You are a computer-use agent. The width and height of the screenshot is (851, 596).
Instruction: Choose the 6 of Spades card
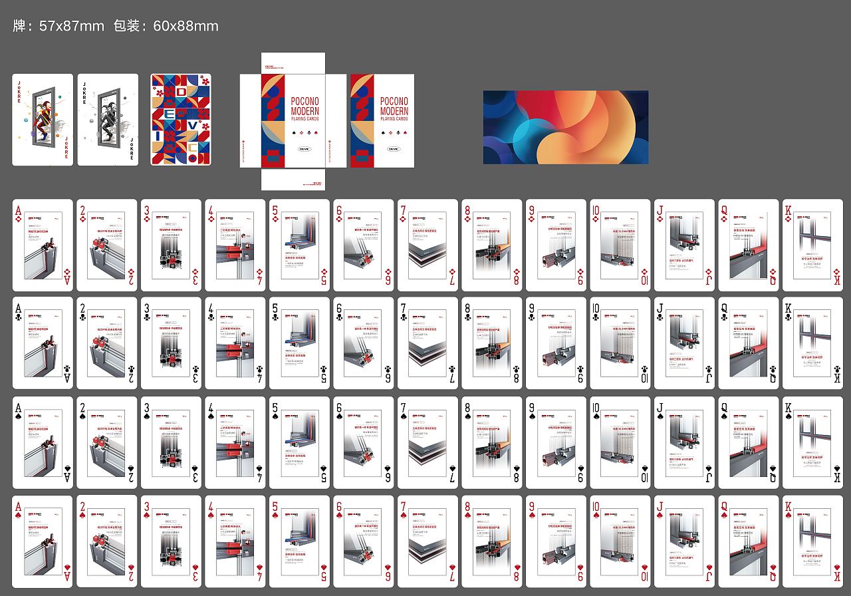pos(364,442)
